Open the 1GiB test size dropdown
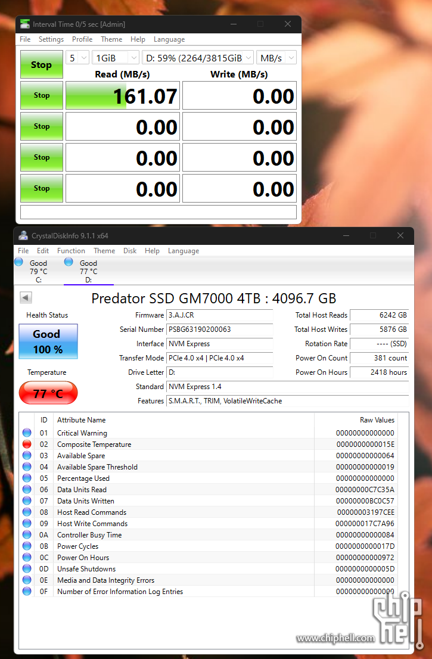 [116, 58]
